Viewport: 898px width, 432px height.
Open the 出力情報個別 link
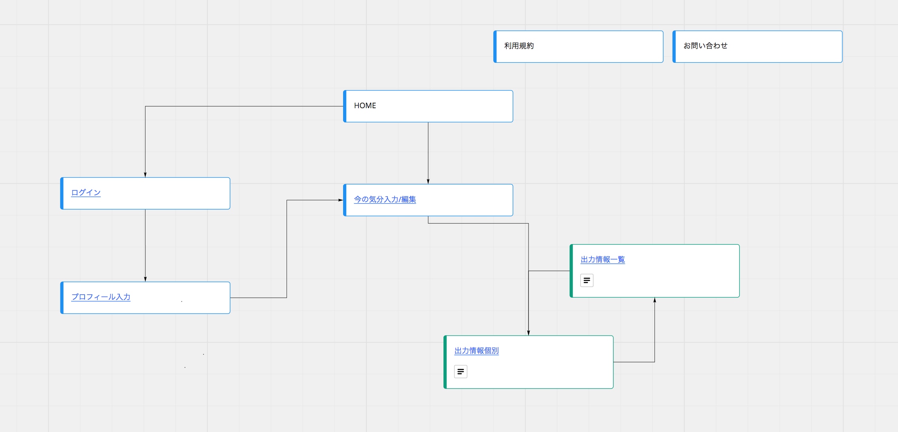tap(477, 351)
